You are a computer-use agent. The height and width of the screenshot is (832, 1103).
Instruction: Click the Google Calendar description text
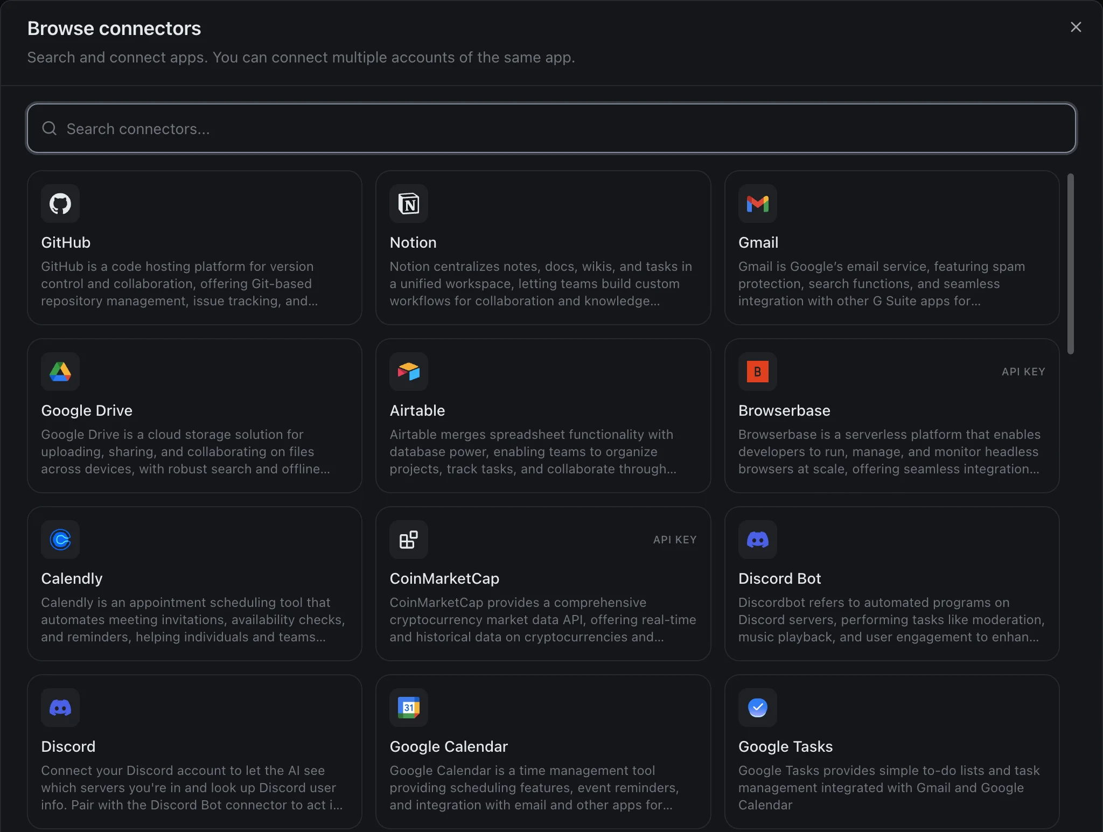[x=534, y=788]
